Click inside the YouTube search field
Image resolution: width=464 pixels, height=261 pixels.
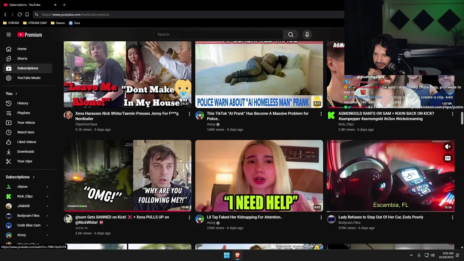tap(219, 34)
